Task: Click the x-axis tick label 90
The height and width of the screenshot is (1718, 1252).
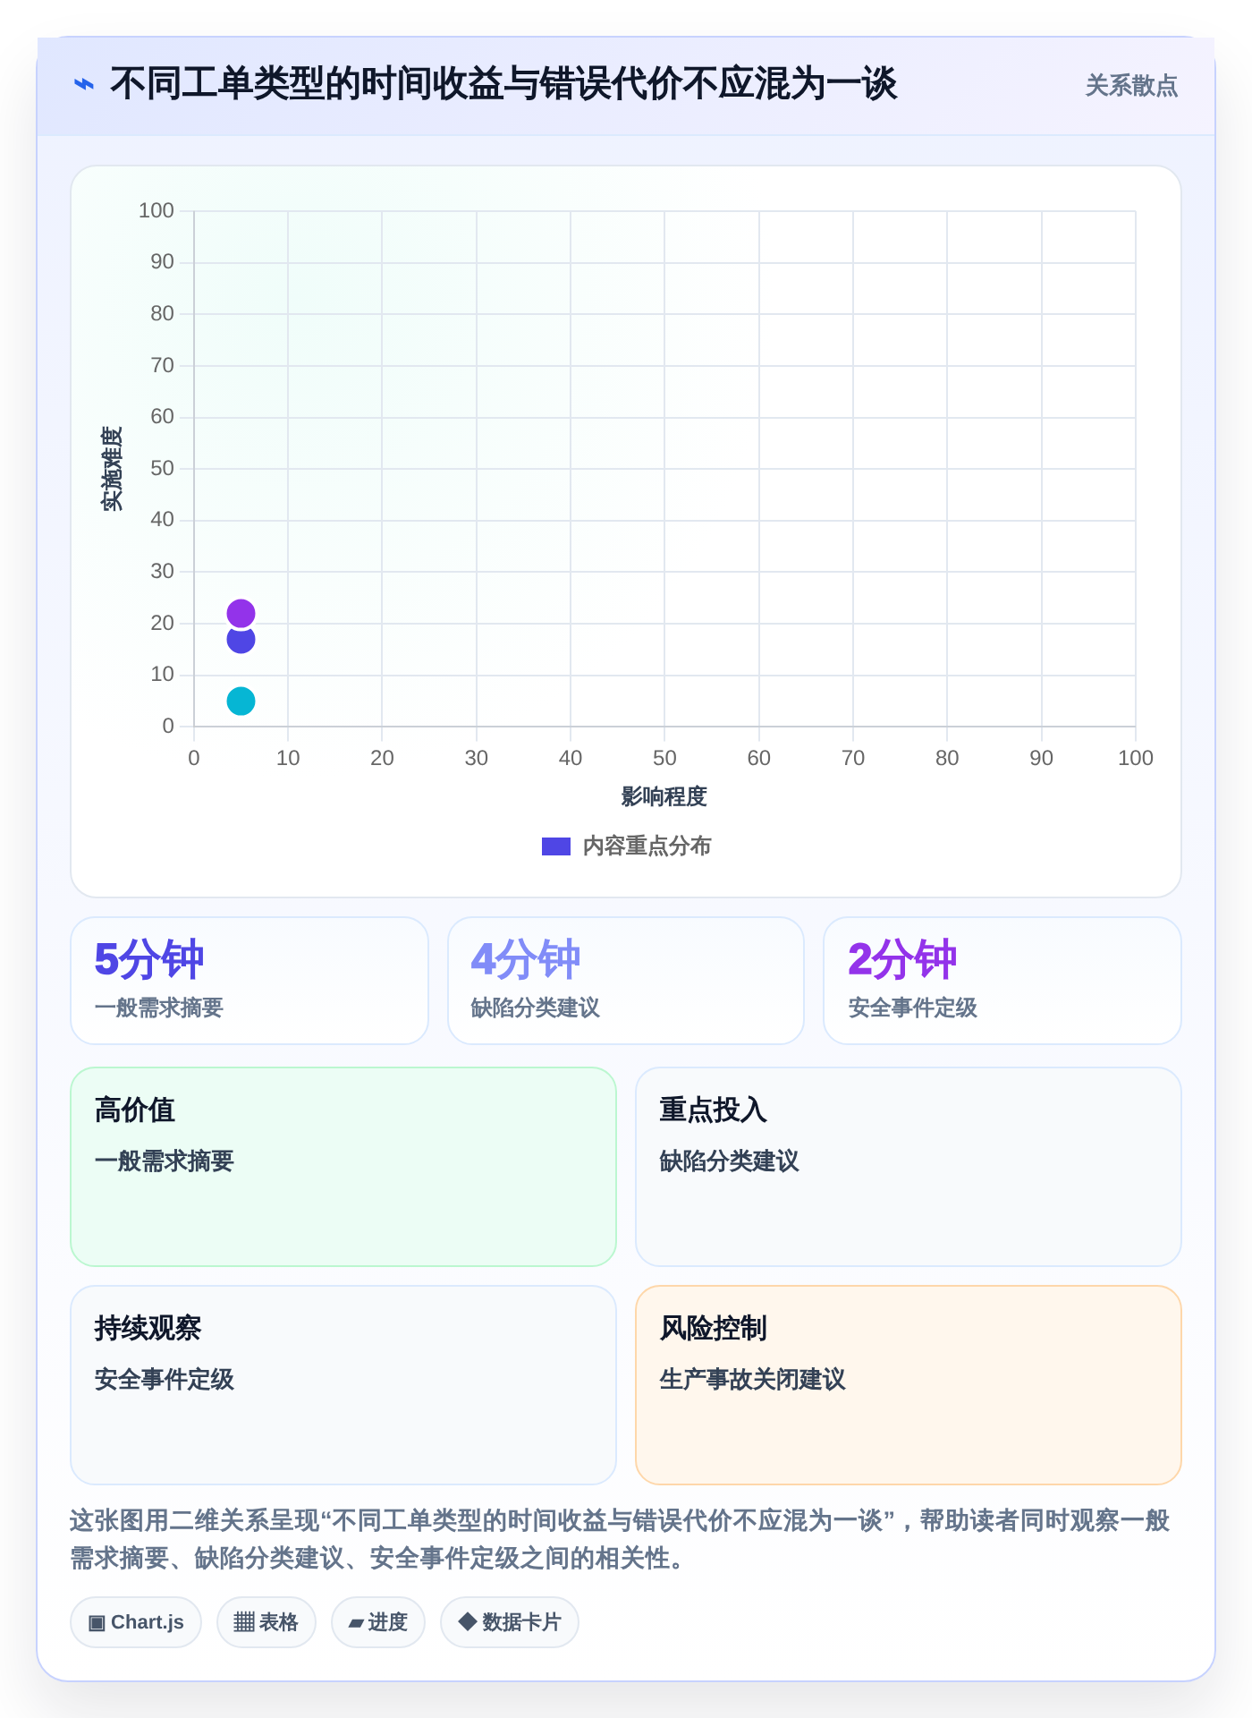Action: (1041, 759)
